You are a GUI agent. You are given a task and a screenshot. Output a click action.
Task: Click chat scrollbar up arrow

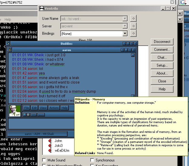[133, 55]
